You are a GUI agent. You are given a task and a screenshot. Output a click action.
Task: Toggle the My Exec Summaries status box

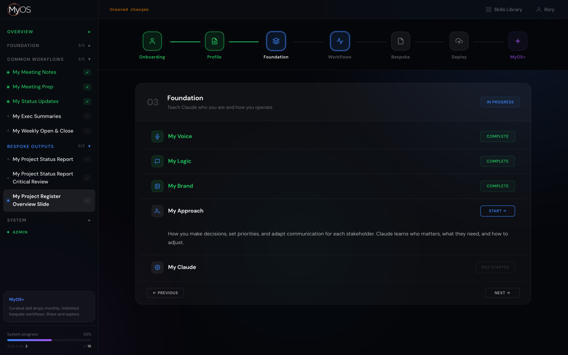[87, 116]
